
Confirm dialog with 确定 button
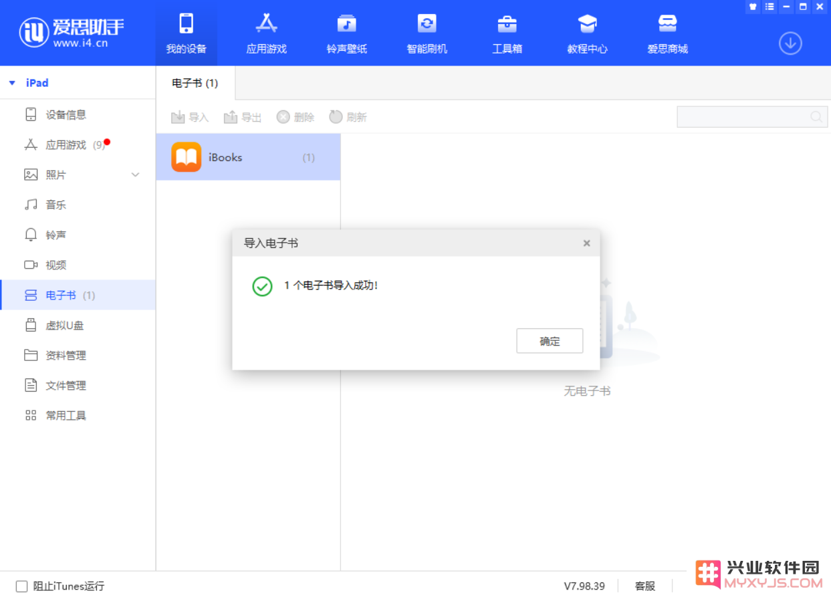550,341
